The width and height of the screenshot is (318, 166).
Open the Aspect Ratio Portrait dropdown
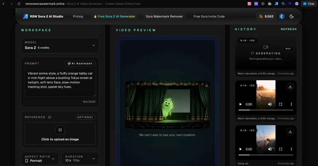[x=40, y=159]
